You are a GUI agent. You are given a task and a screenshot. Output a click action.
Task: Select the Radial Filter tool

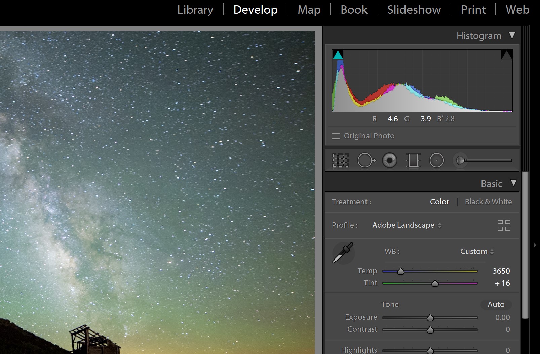point(437,160)
